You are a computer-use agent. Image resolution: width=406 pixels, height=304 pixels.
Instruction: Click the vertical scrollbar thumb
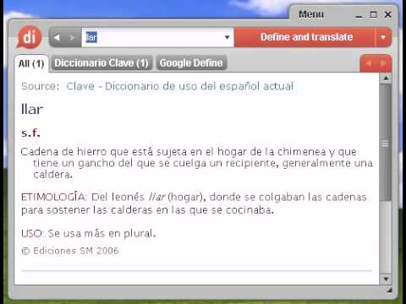(386, 144)
